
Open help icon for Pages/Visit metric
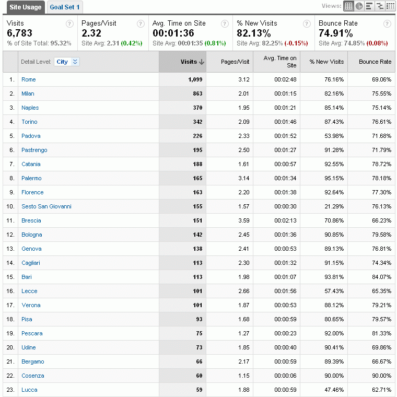(141, 24)
